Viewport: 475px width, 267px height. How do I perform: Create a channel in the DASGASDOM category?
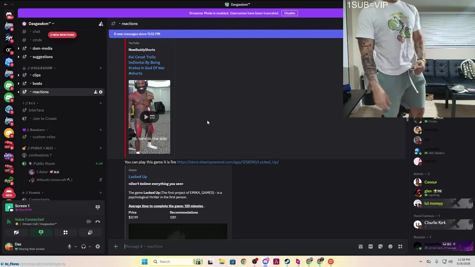point(101,68)
